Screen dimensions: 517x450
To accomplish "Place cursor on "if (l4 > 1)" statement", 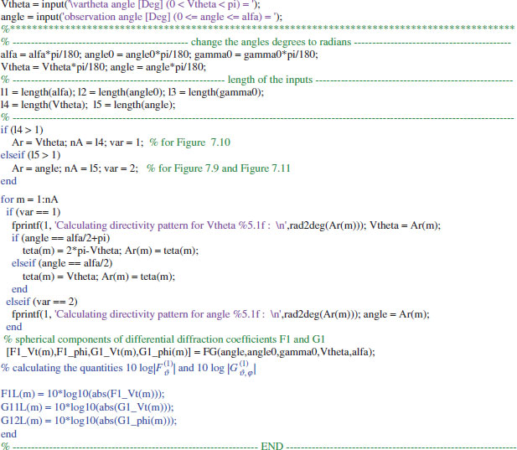I will (x=22, y=131).
